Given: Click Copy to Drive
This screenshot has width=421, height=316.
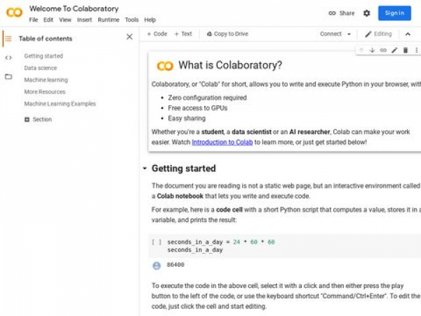Looking at the screenshot, I should 227,34.
